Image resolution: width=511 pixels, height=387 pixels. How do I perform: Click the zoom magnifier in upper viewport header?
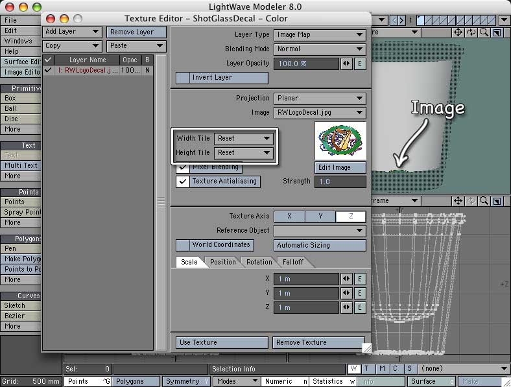(484, 32)
